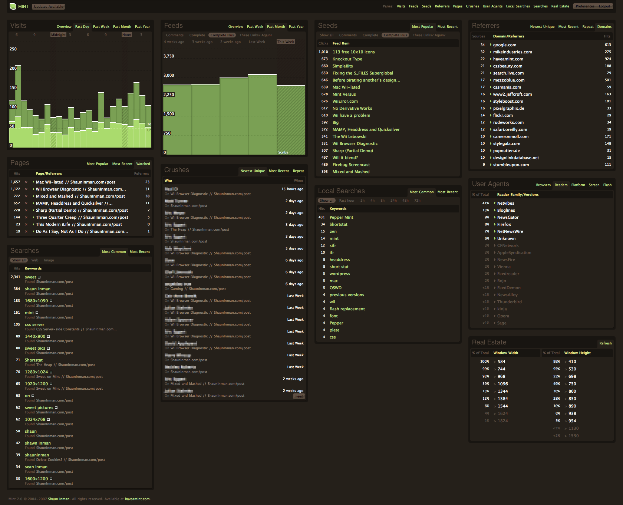Screen dimensions: 623x505
Task: Enable the Show all filter in Seeds
Action: click(x=327, y=35)
